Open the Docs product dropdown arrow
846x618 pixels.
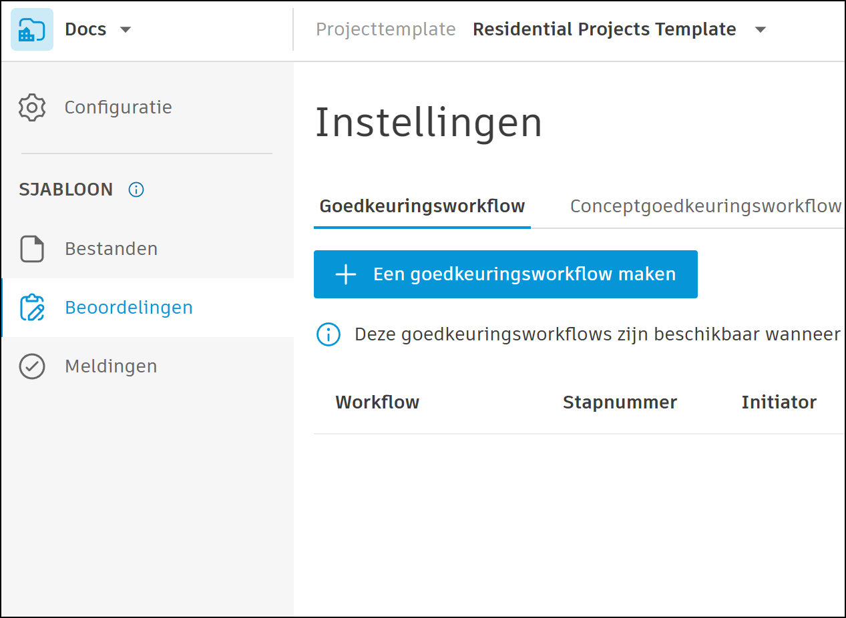click(125, 30)
